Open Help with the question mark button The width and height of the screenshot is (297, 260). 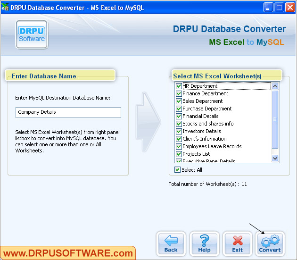pyautogui.click(x=204, y=243)
